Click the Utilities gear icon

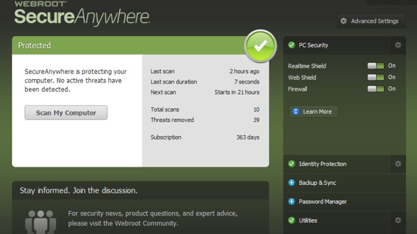pyautogui.click(x=398, y=220)
